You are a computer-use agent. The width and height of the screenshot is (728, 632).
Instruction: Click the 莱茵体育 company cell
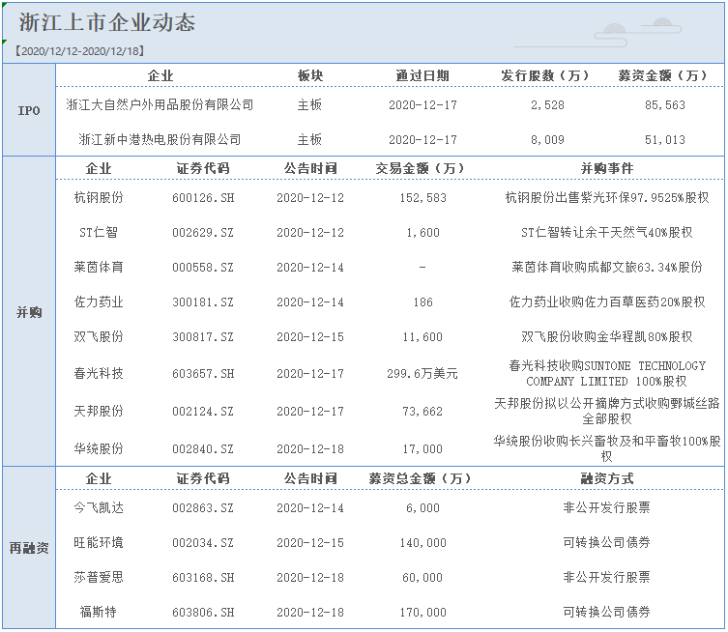pos(99,267)
